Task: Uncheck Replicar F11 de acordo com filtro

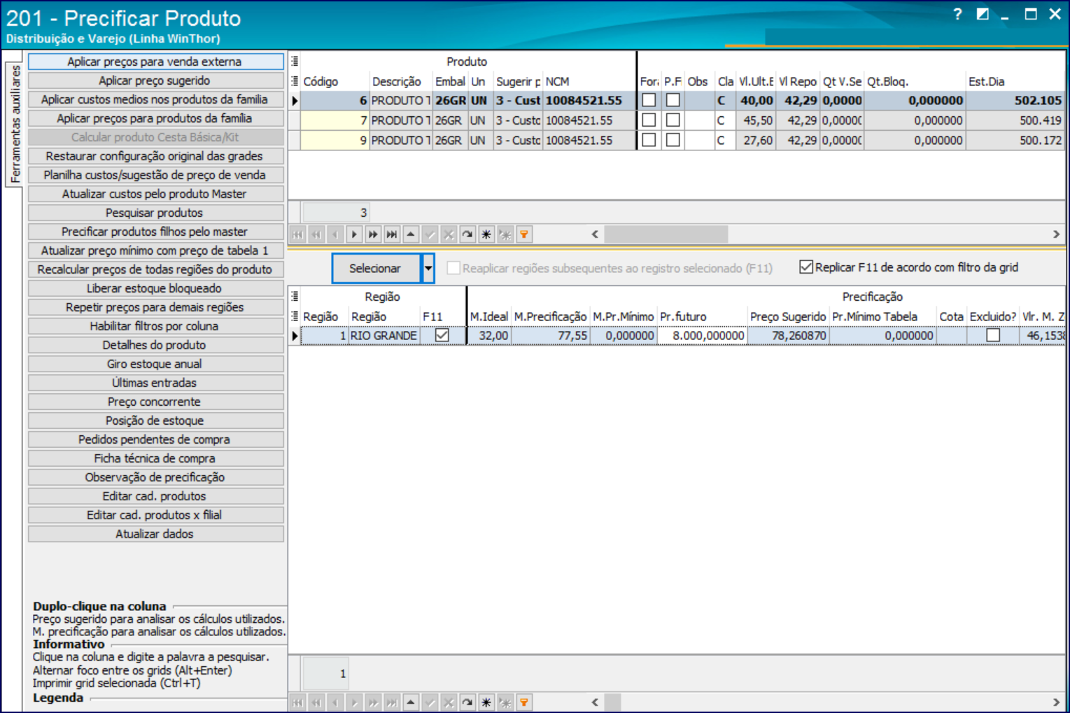Action: pyautogui.click(x=806, y=267)
